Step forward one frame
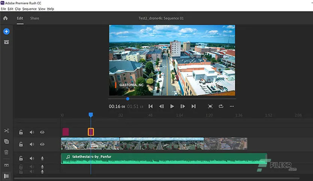 (x=183, y=106)
